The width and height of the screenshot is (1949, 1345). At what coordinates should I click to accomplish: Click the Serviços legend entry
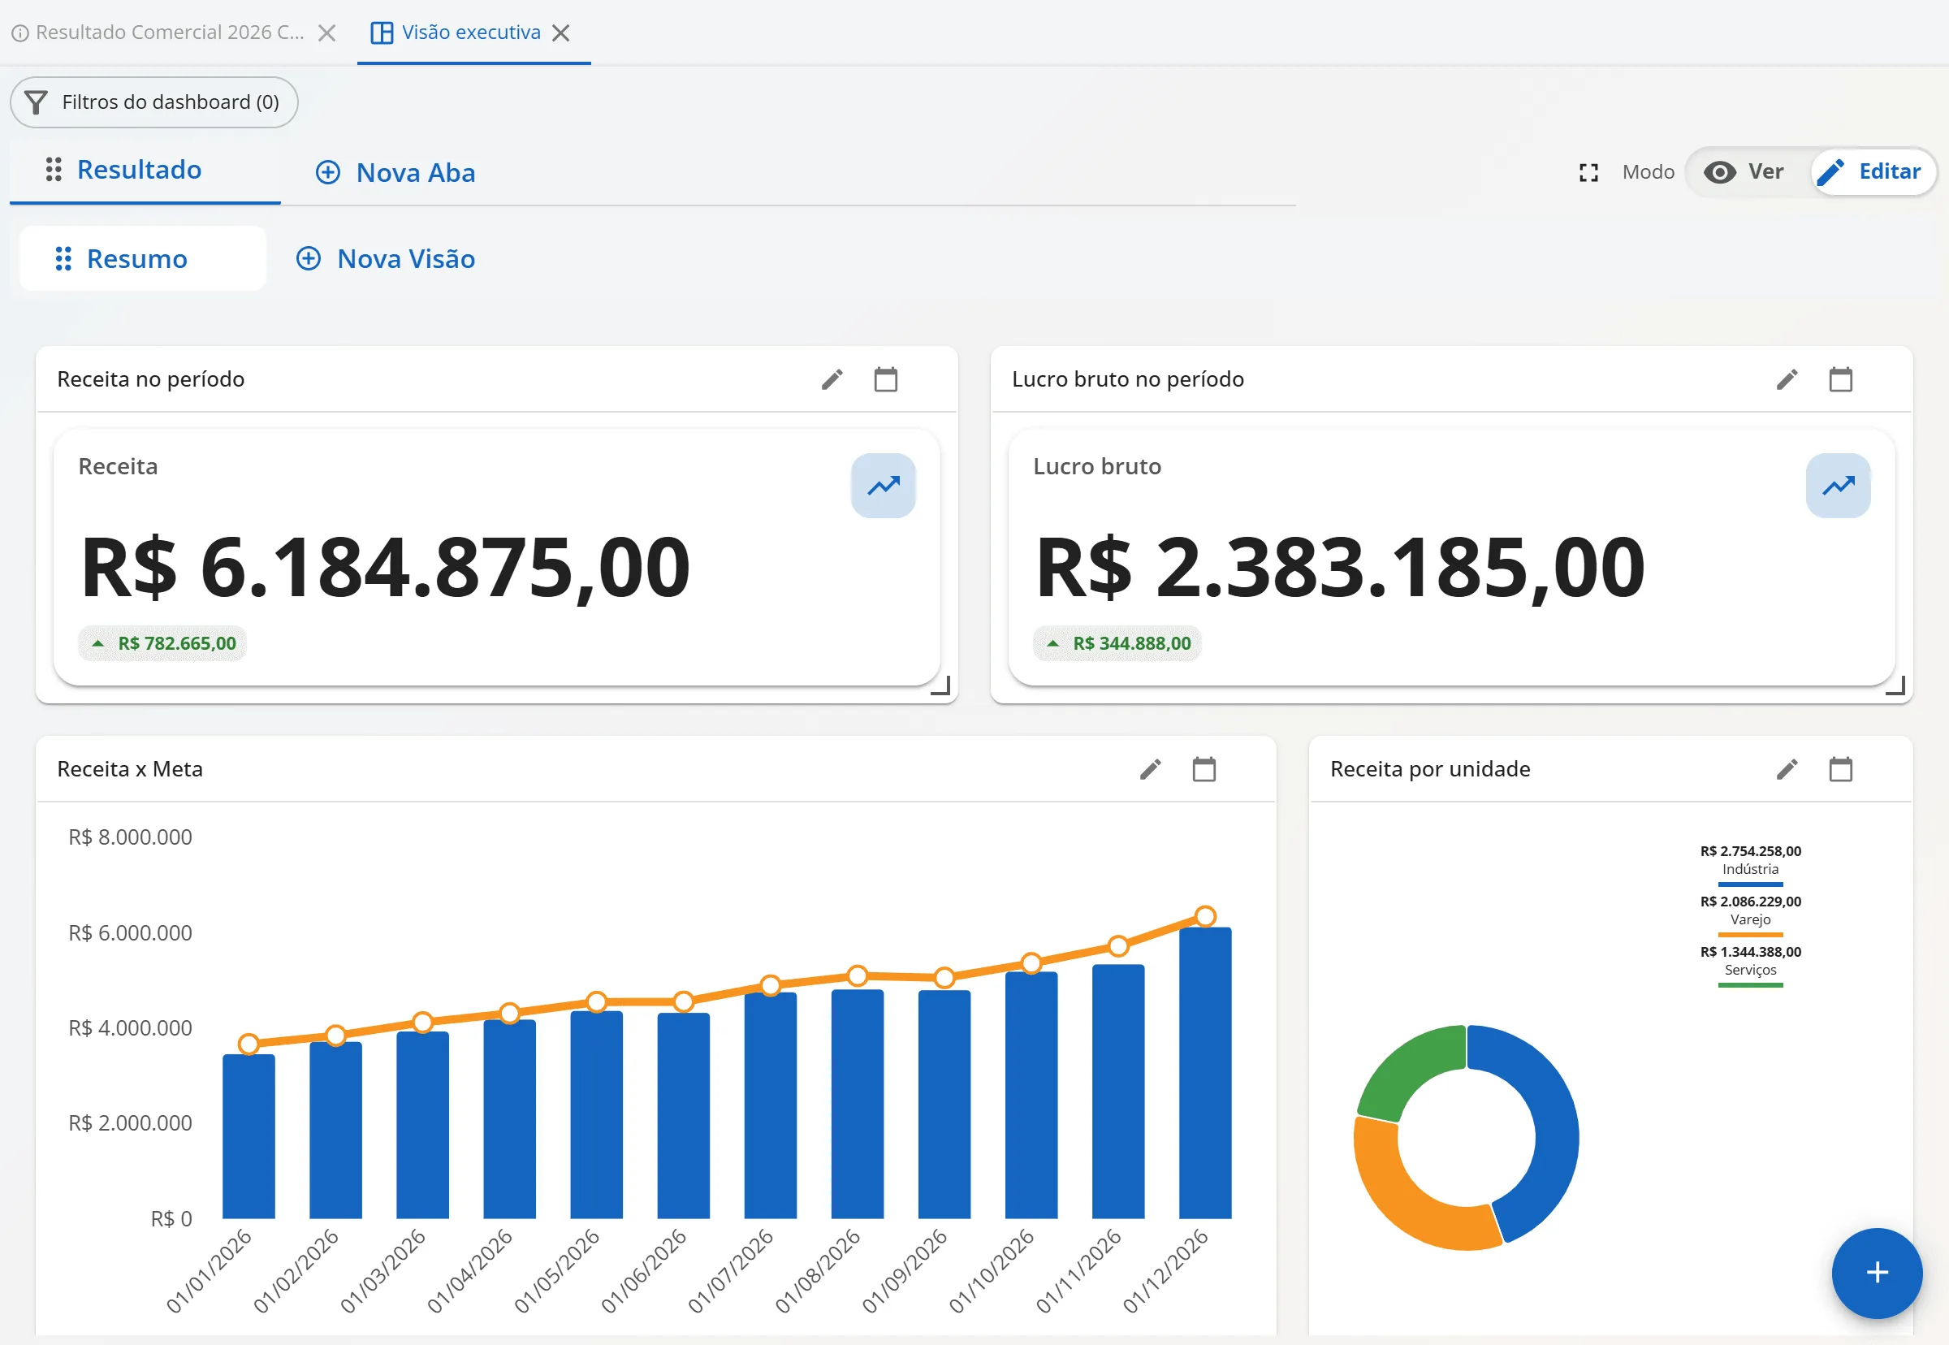tap(1750, 966)
